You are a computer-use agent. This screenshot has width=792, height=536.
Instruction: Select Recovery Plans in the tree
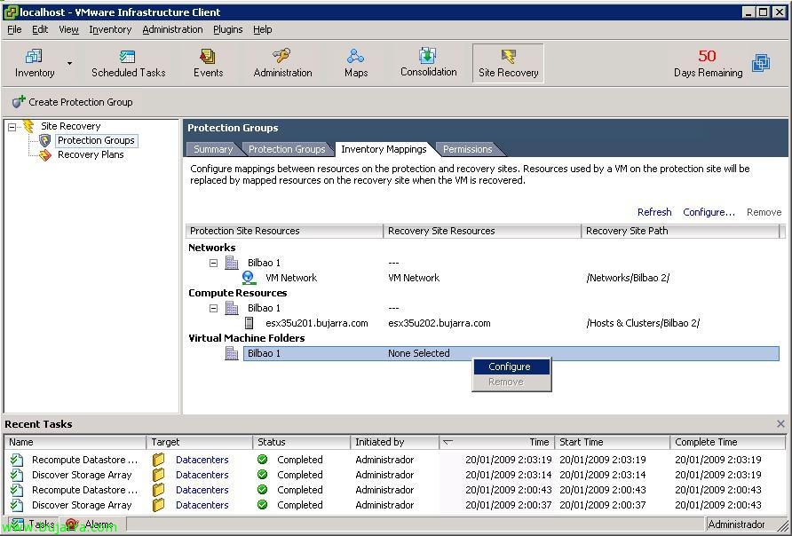click(91, 155)
